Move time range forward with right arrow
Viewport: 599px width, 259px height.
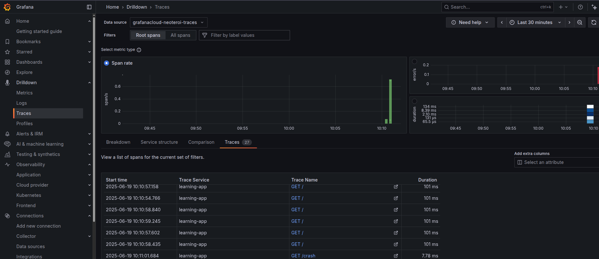(569, 22)
